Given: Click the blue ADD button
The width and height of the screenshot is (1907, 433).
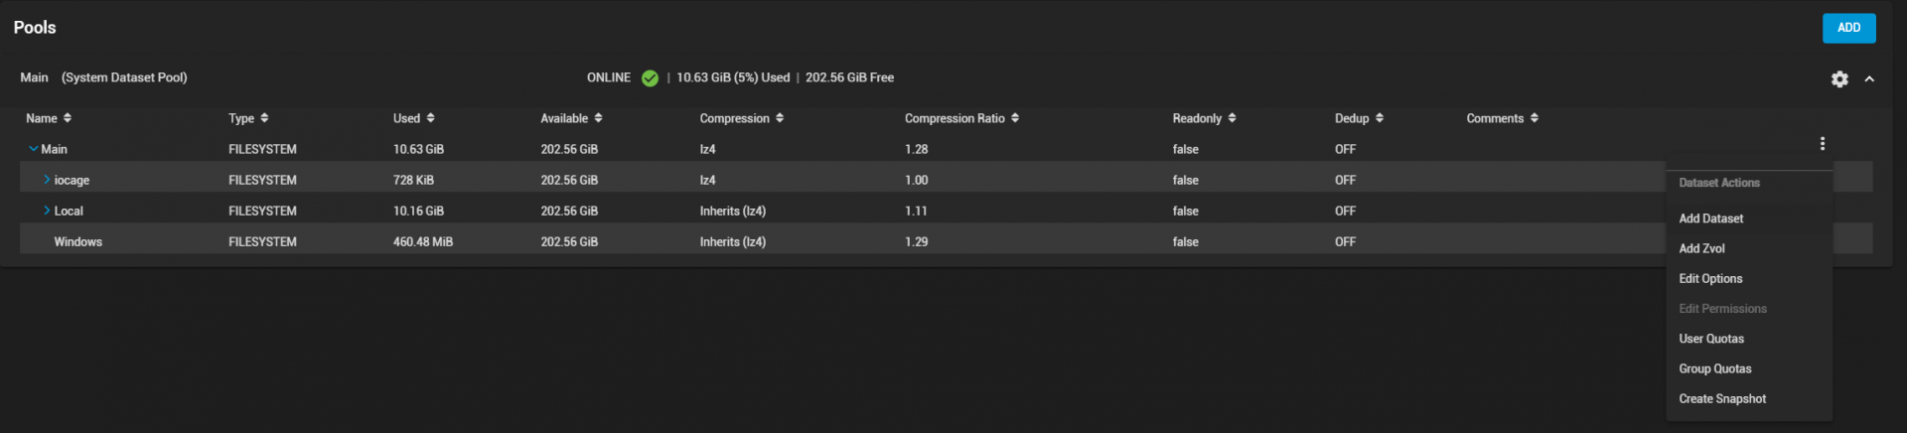Looking at the screenshot, I should click(x=1848, y=28).
